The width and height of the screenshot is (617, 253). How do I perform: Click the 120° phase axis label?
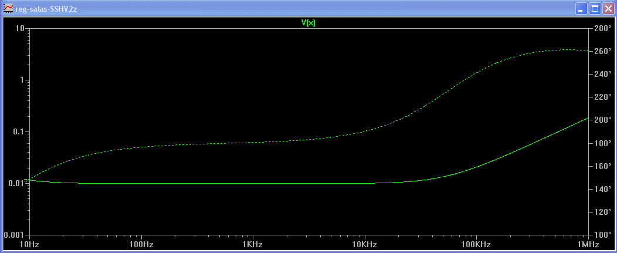[x=602, y=212]
